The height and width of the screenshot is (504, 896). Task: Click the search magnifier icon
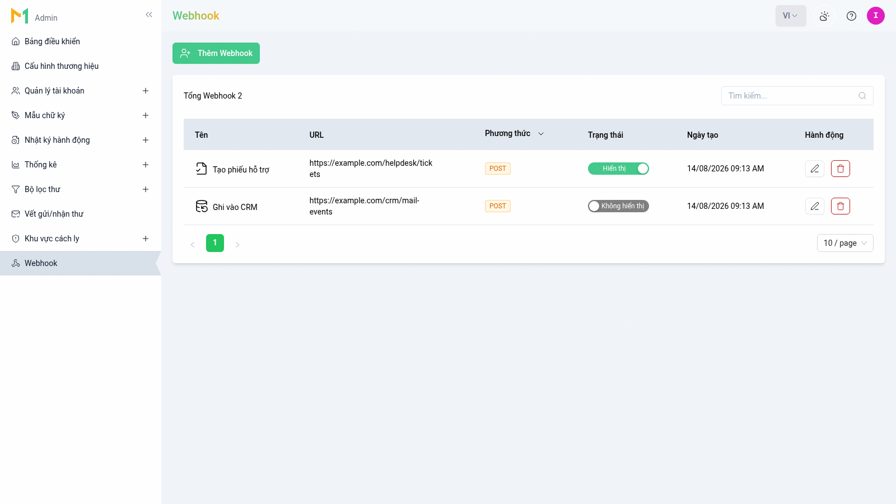(862, 96)
